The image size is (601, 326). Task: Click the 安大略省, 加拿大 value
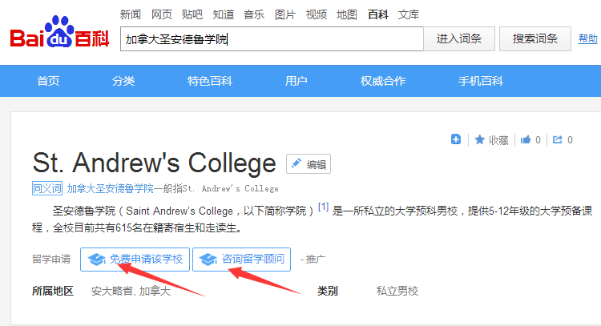(131, 291)
